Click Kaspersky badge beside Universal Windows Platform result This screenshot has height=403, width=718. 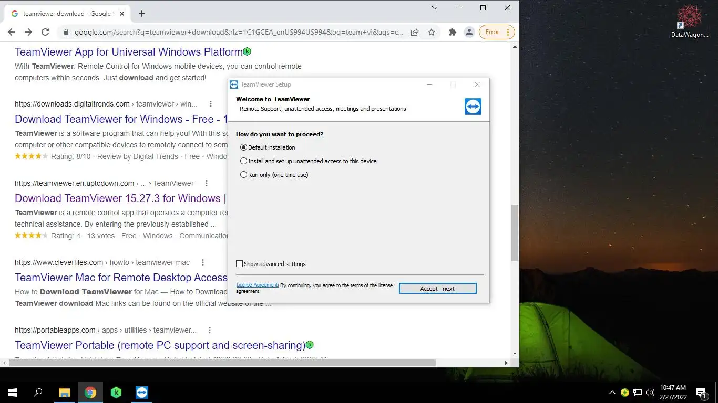[x=247, y=51]
